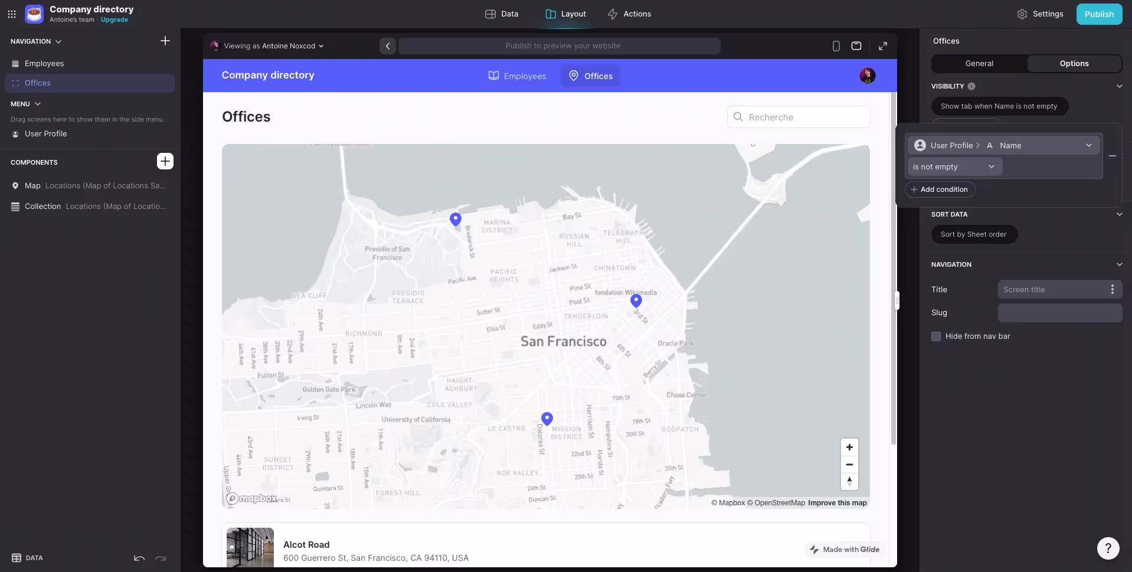This screenshot has height=572, width=1132.
Task: Open the help question mark button
Action: tap(1108, 548)
